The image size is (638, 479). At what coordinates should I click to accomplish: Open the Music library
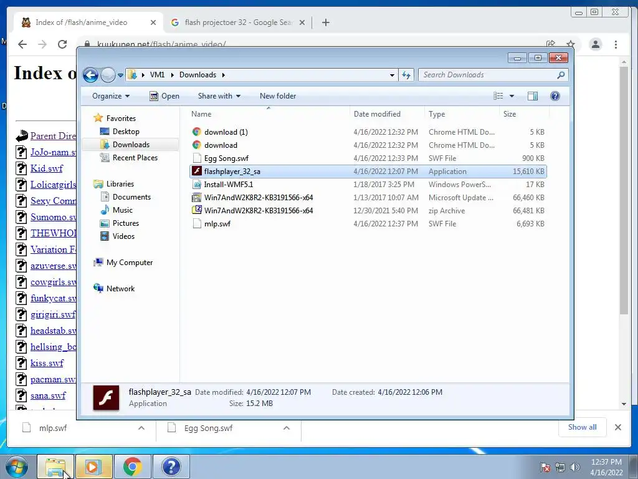pos(123,210)
